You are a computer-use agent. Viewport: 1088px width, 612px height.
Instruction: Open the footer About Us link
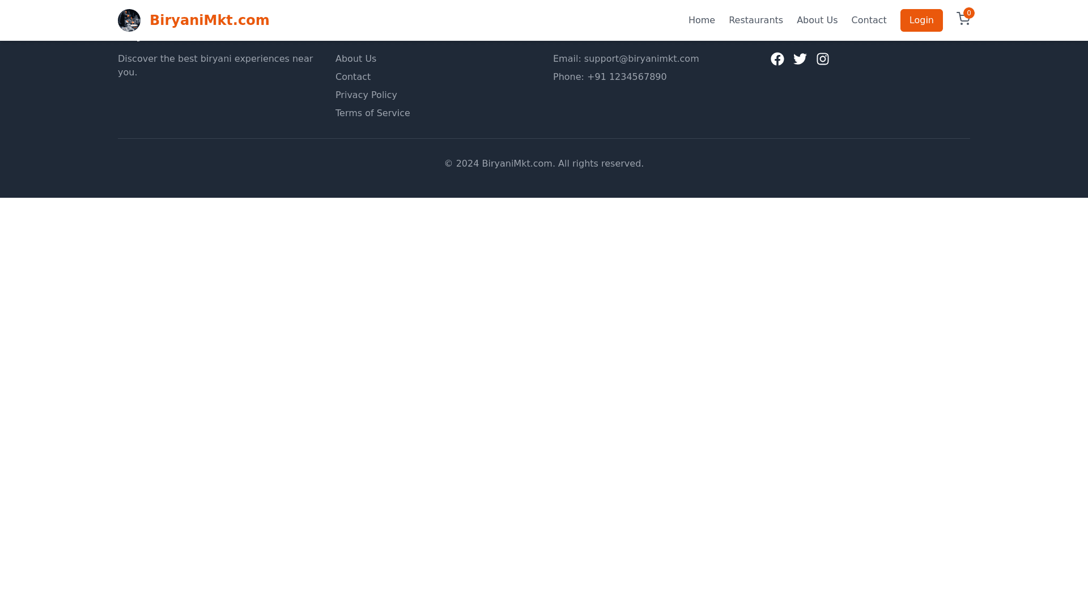click(x=356, y=59)
